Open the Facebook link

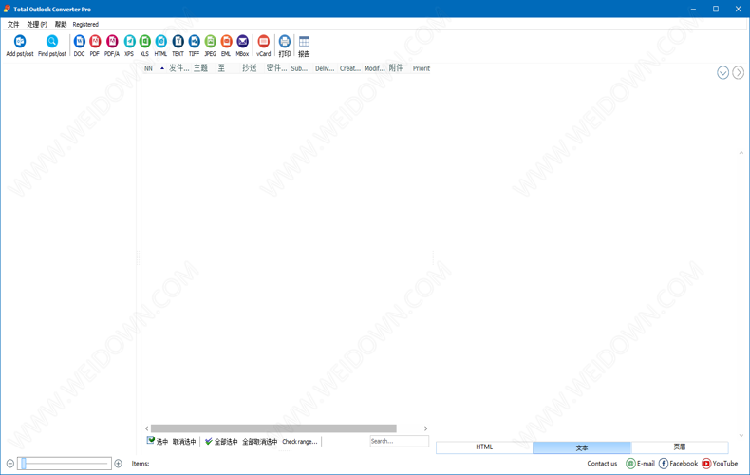point(678,464)
